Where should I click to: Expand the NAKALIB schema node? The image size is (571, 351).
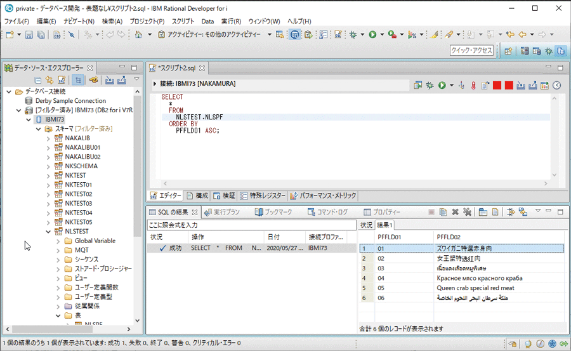tap(48, 138)
